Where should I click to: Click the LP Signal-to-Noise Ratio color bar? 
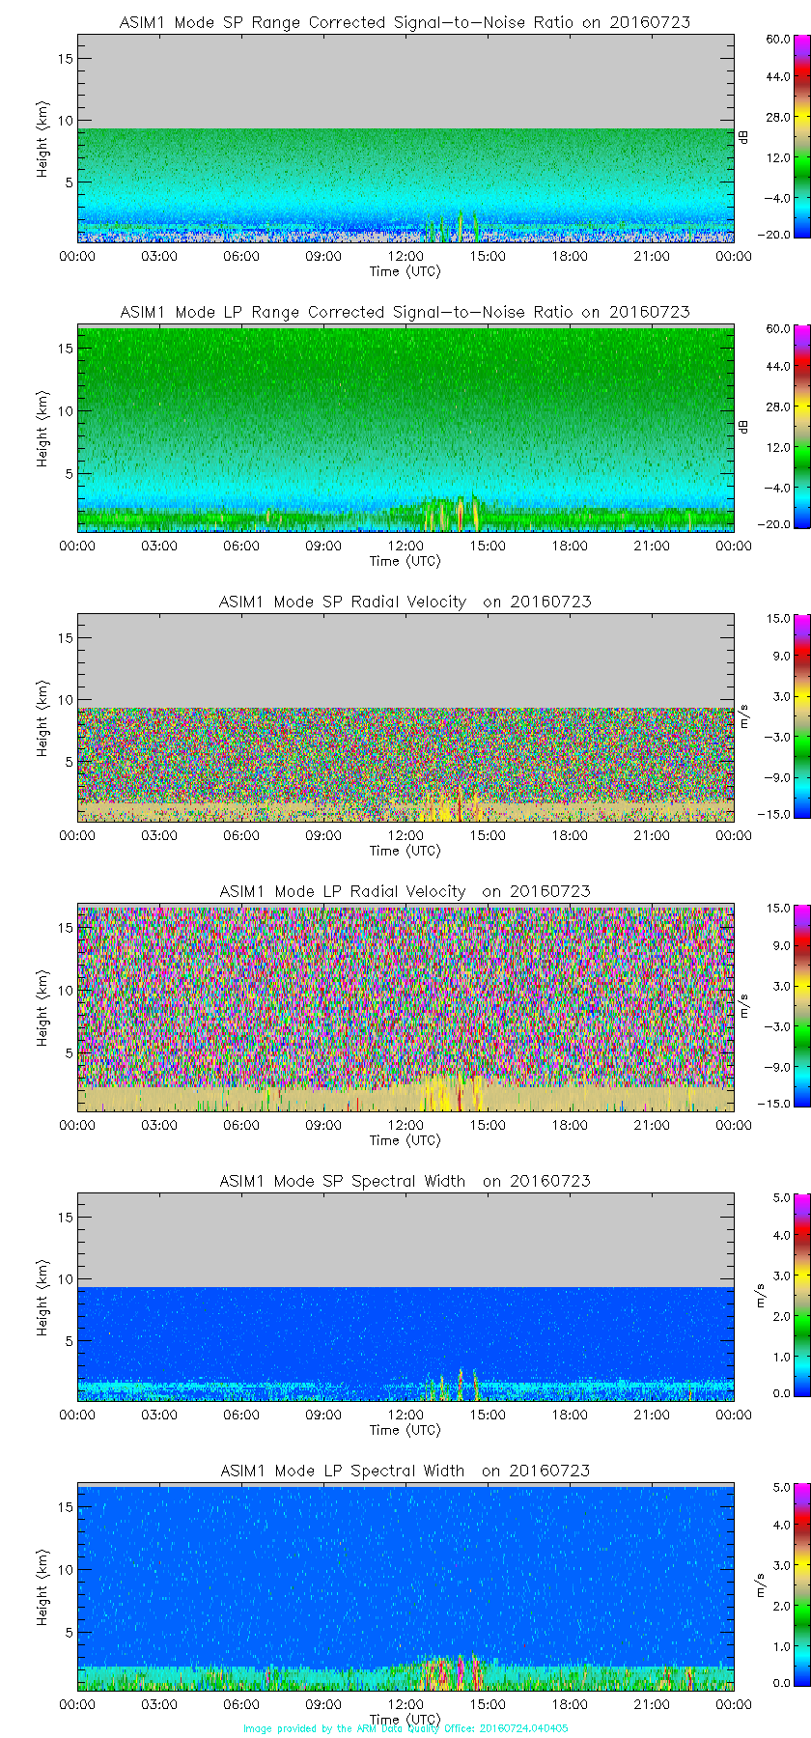(x=775, y=427)
